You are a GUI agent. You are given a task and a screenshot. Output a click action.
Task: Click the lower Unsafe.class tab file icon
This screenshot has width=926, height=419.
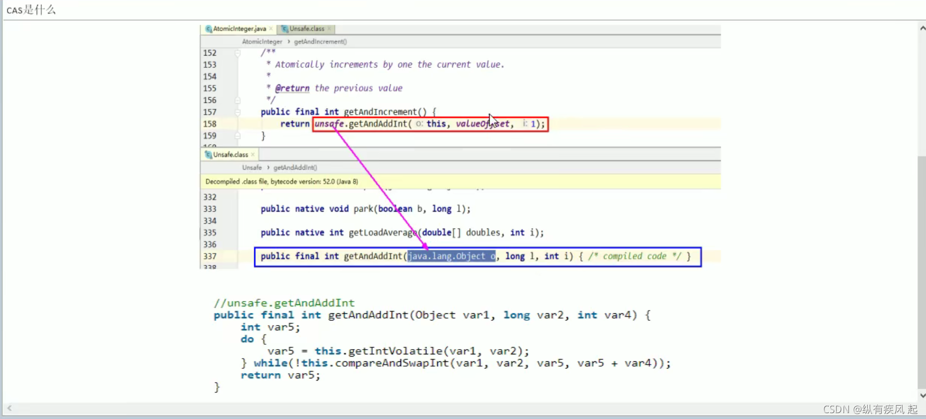click(209, 155)
